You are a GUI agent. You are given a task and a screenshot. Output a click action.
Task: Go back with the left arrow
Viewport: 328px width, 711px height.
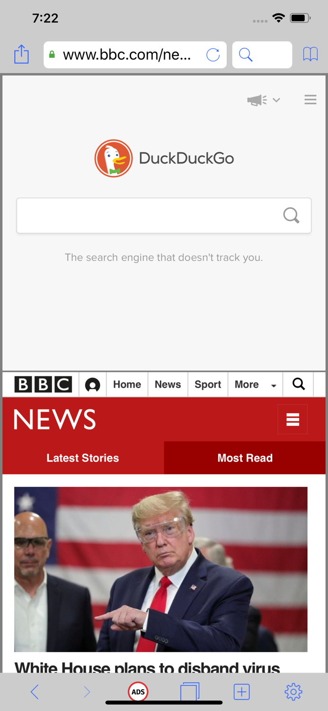click(x=35, y=692)
